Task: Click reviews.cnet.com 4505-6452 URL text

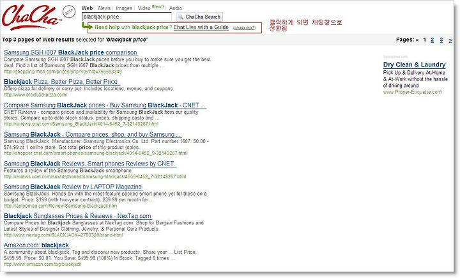Action: pos(95,177)
